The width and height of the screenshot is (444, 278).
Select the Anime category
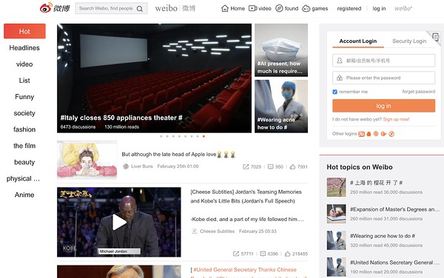(24, 195)
